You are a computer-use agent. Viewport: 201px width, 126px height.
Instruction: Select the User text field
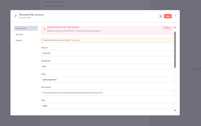pos(107,80)
